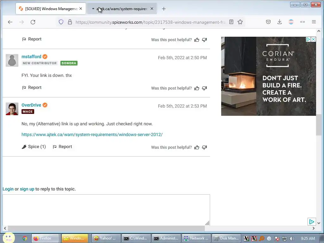Switch to C:\Wind... command prompt
The width and height of the screenshot is (324, 243).
pos(135,238)
